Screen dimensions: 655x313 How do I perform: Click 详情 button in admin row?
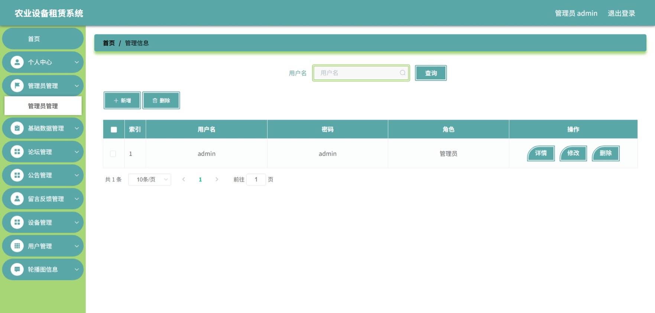point(541,153)
